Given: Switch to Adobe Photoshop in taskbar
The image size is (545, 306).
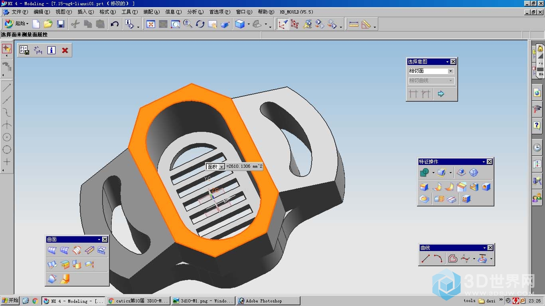Looking at the screenshot, I should [x=268, y=301].
